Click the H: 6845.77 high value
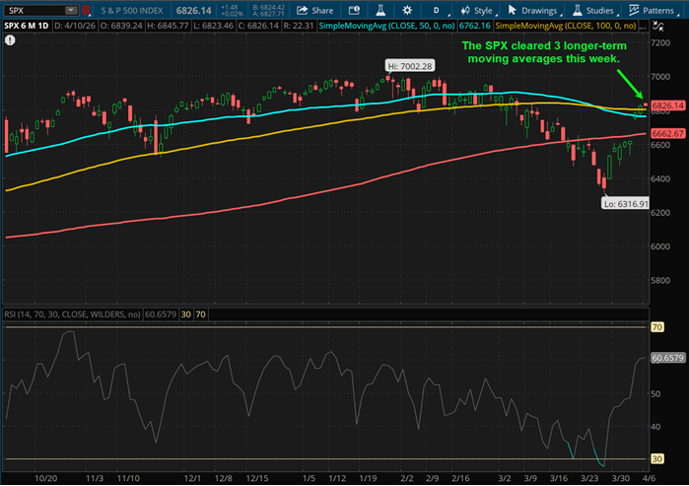 pyautogui.click(x=169, y=26)
